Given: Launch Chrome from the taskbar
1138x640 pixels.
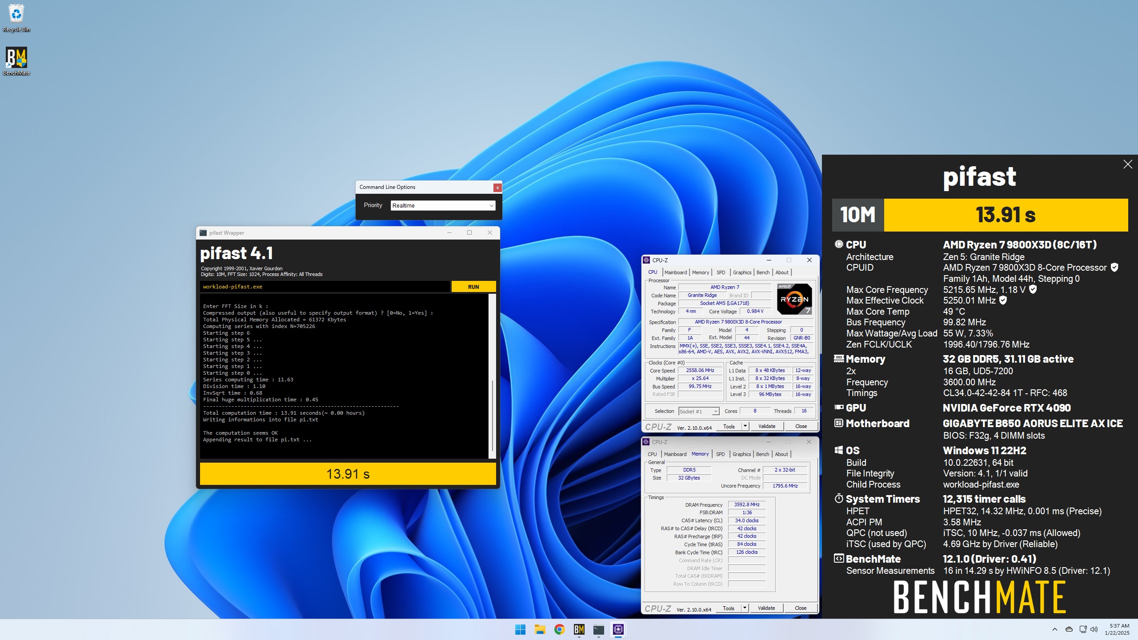Looking at the screenshot, I should click(559, 629).
